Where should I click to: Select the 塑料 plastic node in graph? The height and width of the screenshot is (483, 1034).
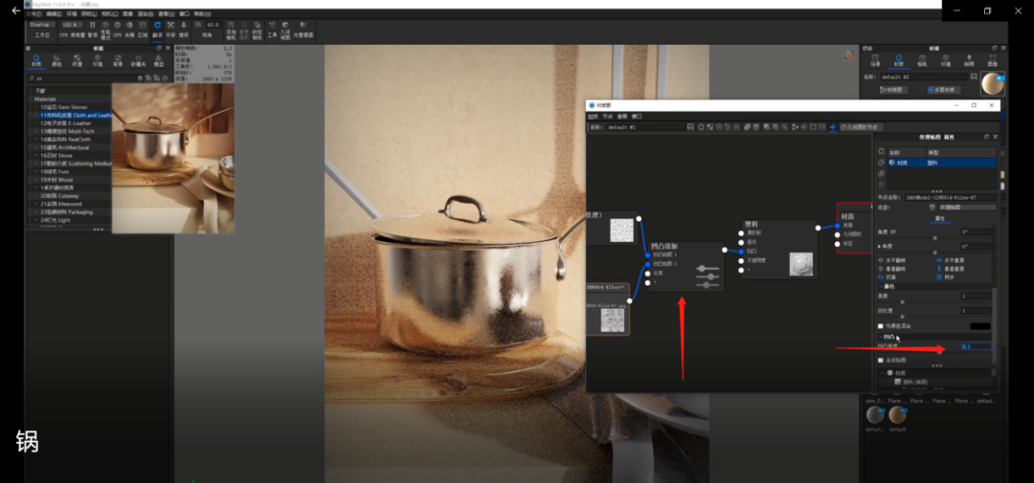pos(778,249)
